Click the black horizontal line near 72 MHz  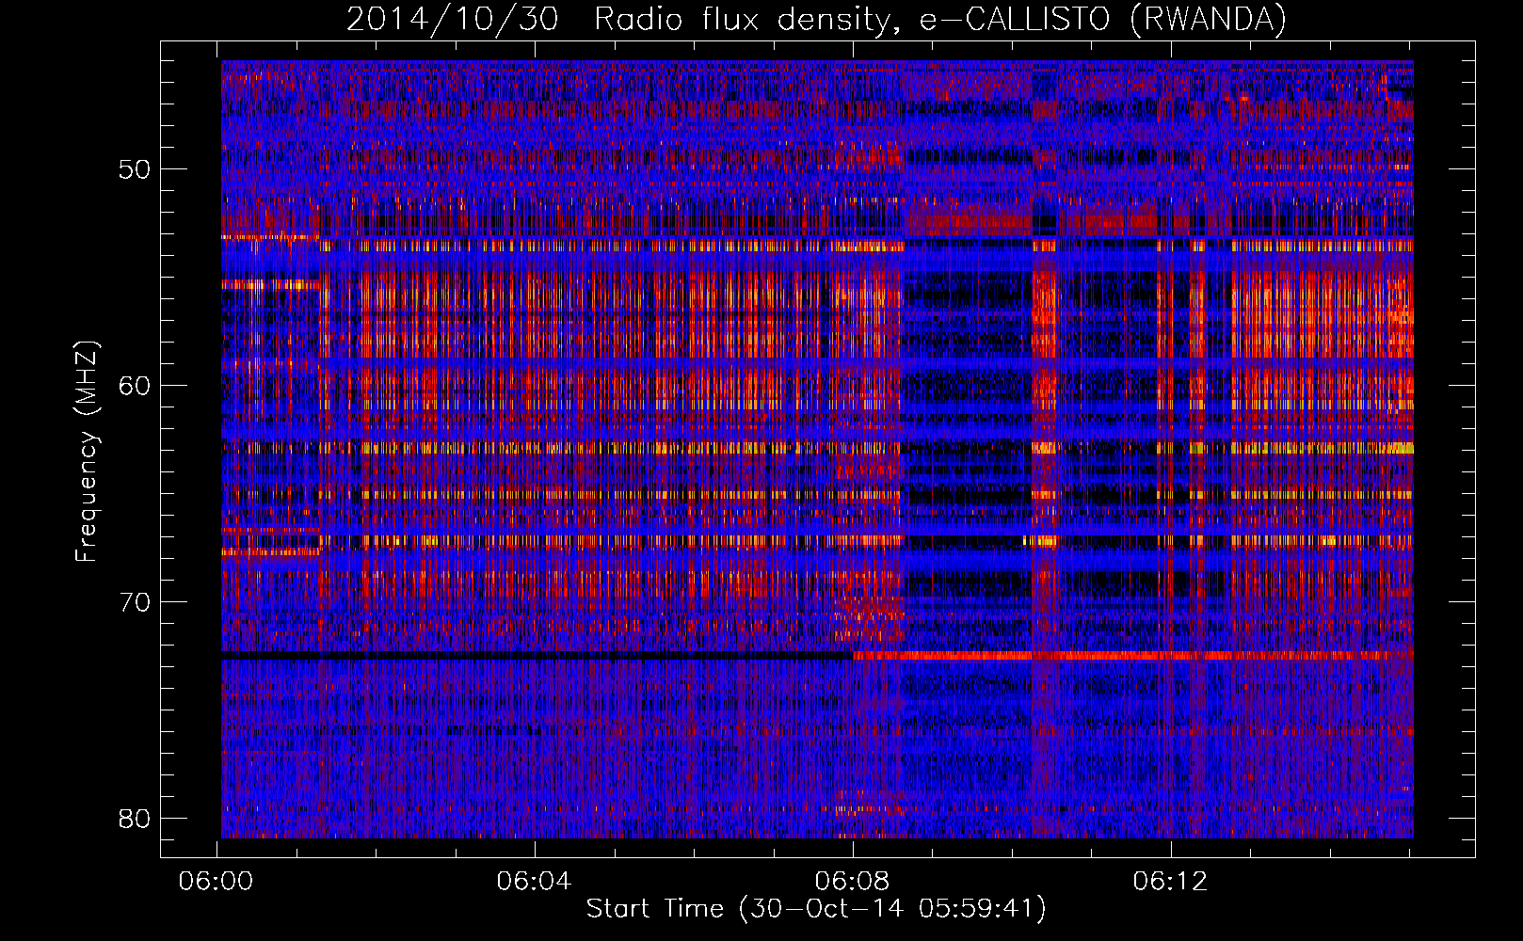point(537,655)
